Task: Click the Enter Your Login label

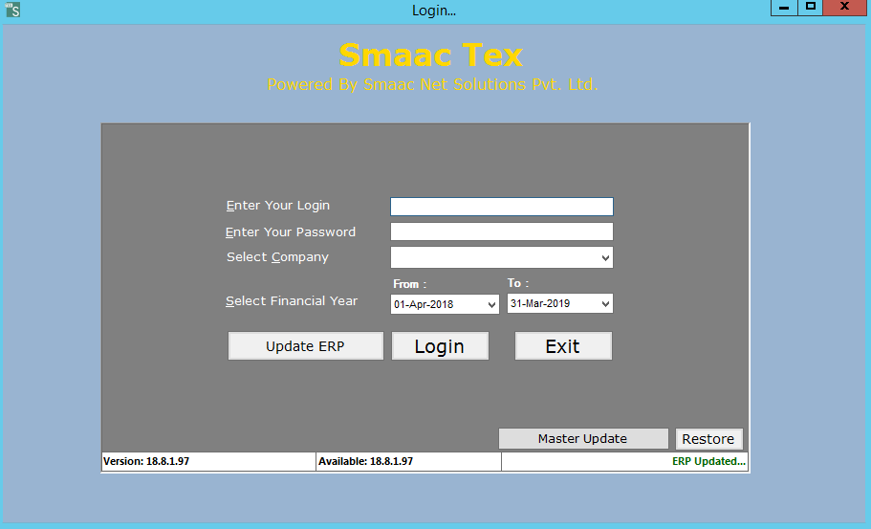Action: tap(277, 206)
